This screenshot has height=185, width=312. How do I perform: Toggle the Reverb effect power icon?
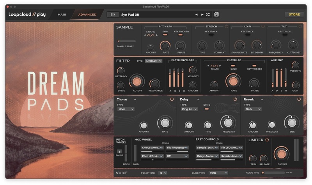point(299,100)
